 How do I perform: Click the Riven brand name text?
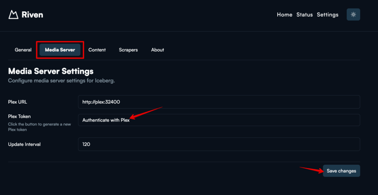[x=32, y=15]
